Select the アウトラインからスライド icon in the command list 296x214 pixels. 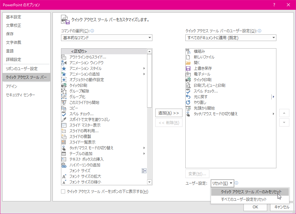(64, 57)
